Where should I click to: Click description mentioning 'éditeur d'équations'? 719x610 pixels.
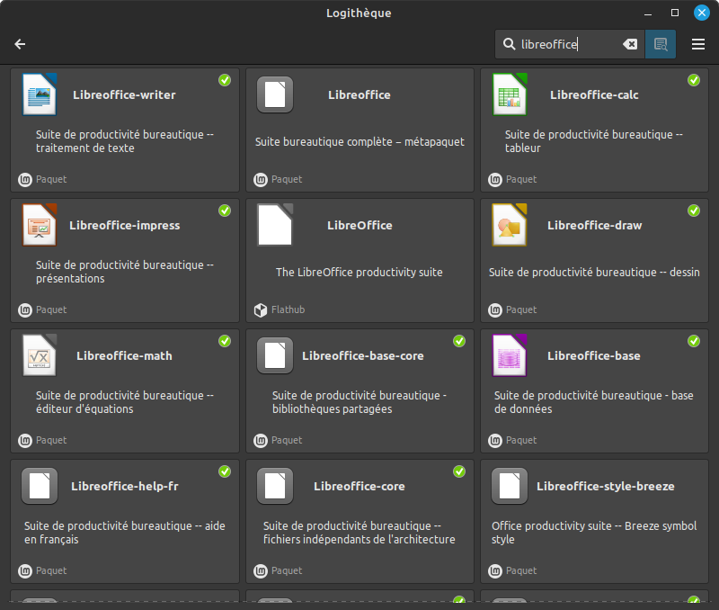click(x=125, y=402)
